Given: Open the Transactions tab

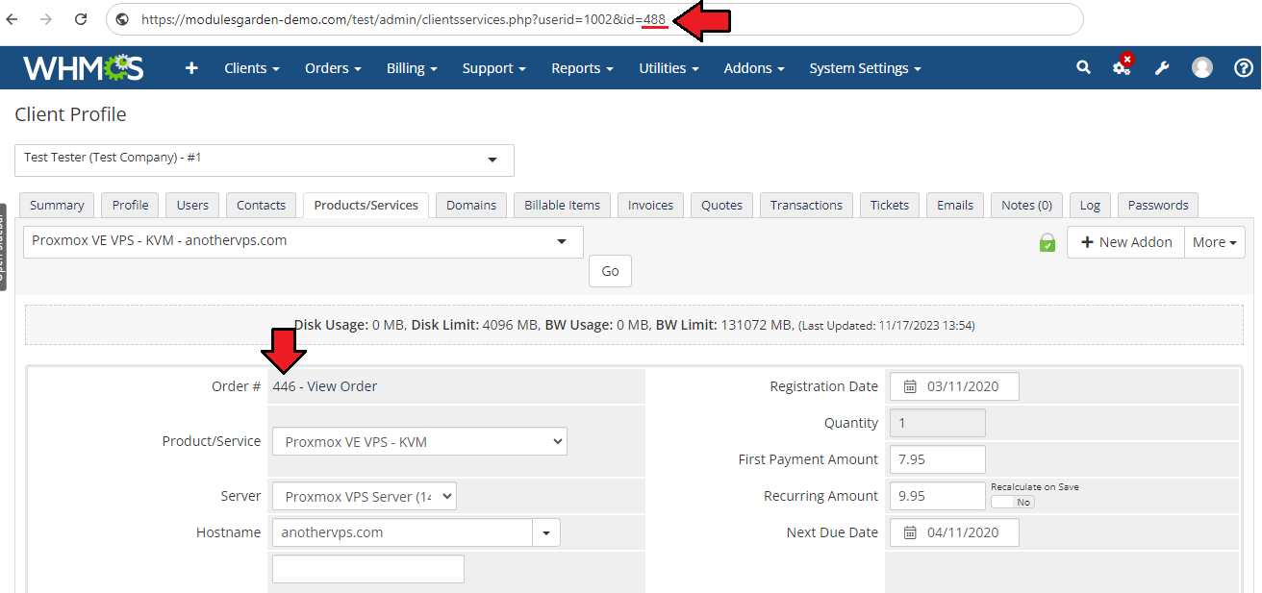Looking at the screenshot, I should click(806, 205).
